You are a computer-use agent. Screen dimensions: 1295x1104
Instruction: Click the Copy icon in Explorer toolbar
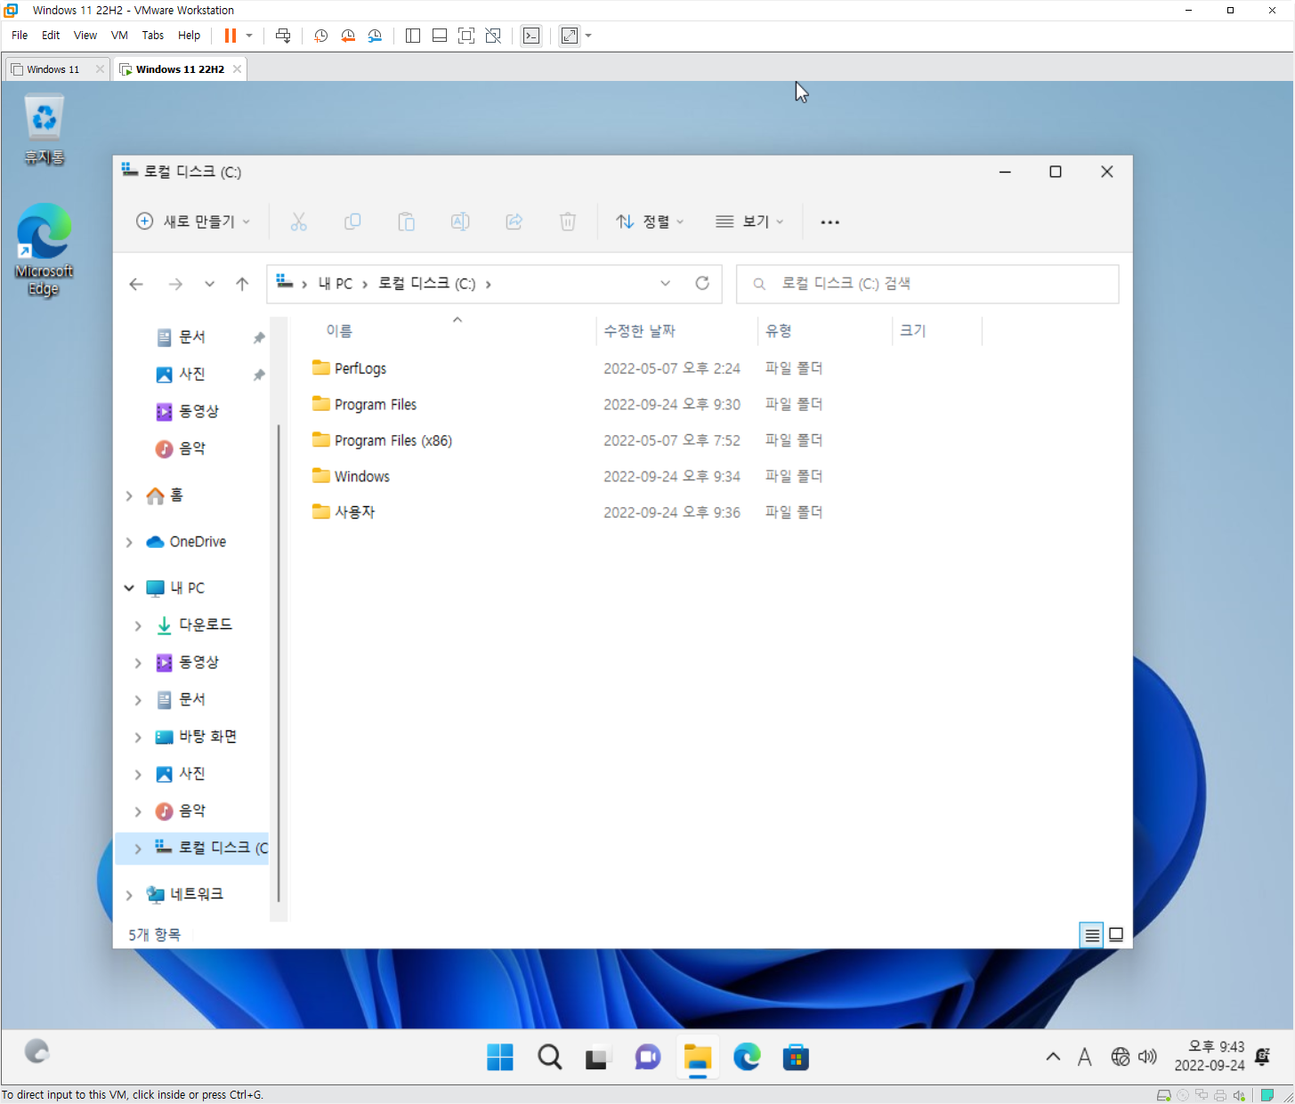(352, 222)
